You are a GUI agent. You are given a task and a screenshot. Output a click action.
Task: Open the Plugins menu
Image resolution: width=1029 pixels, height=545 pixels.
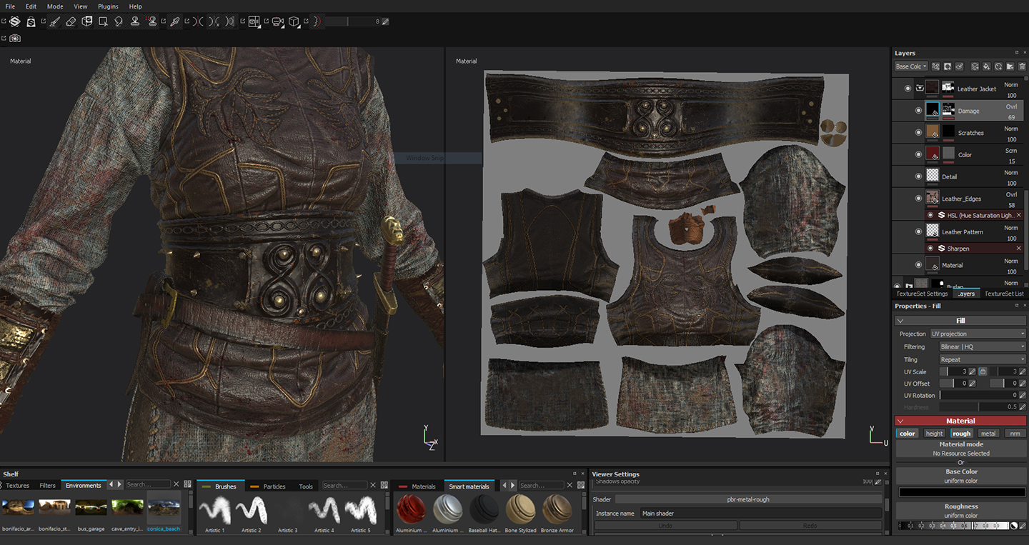pos(108,6)
